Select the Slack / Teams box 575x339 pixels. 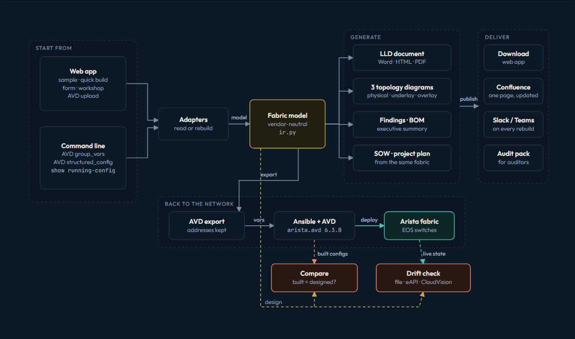[514, 124]
